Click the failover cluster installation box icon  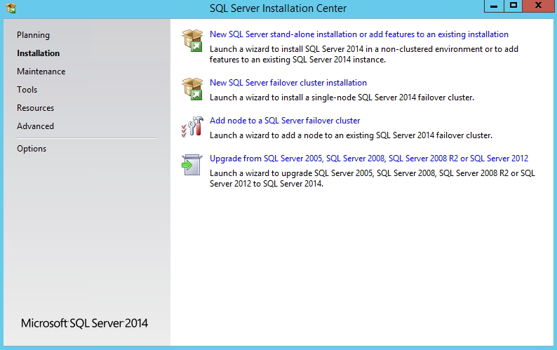click(192, 89)
